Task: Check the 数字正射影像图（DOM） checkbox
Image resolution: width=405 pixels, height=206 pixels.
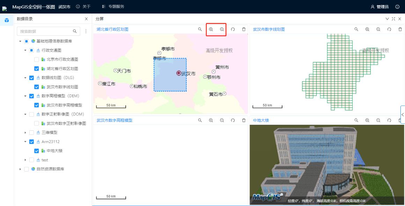Action: click(x=31, y=114)
